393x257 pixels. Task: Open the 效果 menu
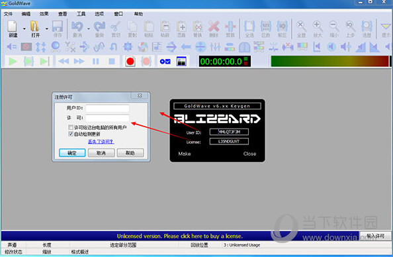point(44,14)
